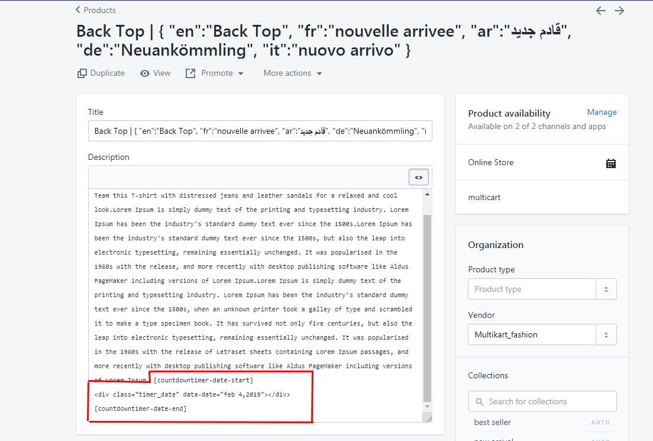Image resolution: width=653 pixels, height=441 pixels.
Task: Click the Online Store calendar icon
Action: pos(611,162)
